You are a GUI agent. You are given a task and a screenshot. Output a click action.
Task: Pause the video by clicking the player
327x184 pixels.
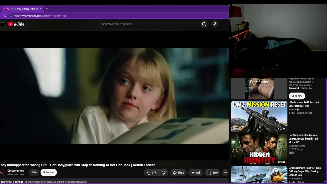tap(114, 96)
